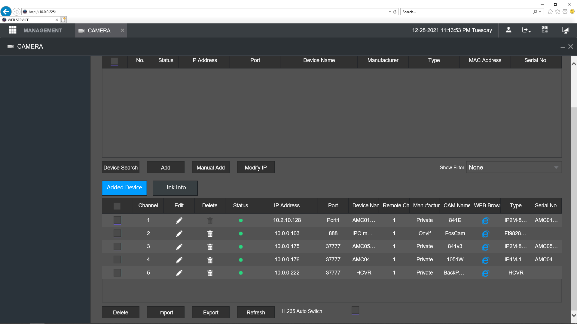577x324 pixels.
Task: Select all added devices header checkbox
Action: pos(117,206)
